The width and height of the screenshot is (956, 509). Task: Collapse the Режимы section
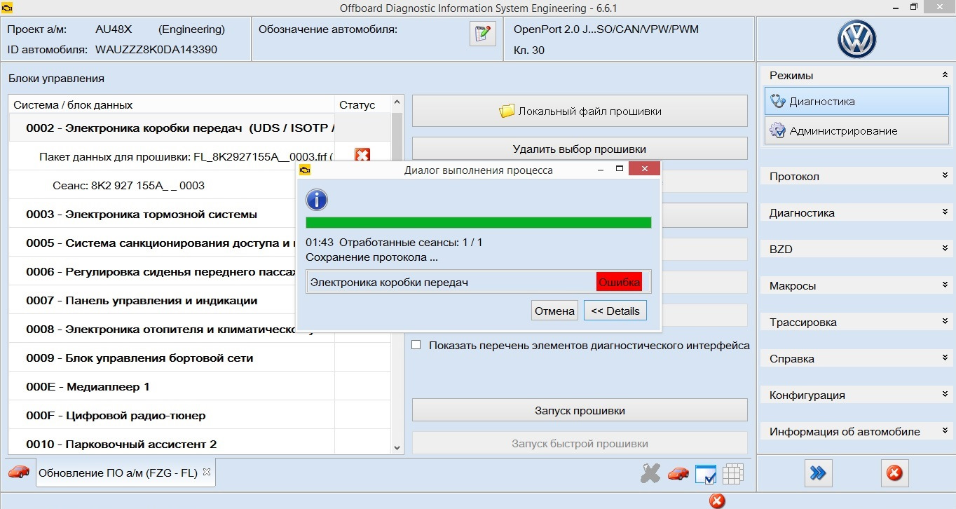pos(945,75)
